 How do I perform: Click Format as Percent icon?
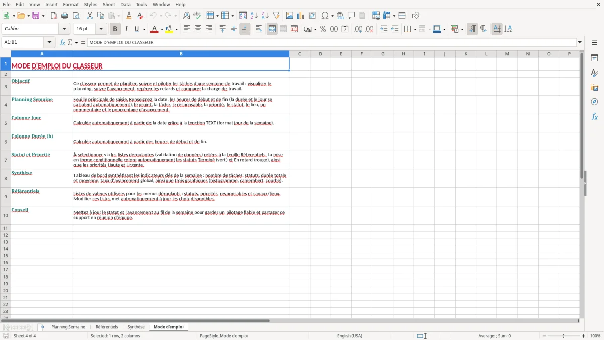(x=323, y=29)
